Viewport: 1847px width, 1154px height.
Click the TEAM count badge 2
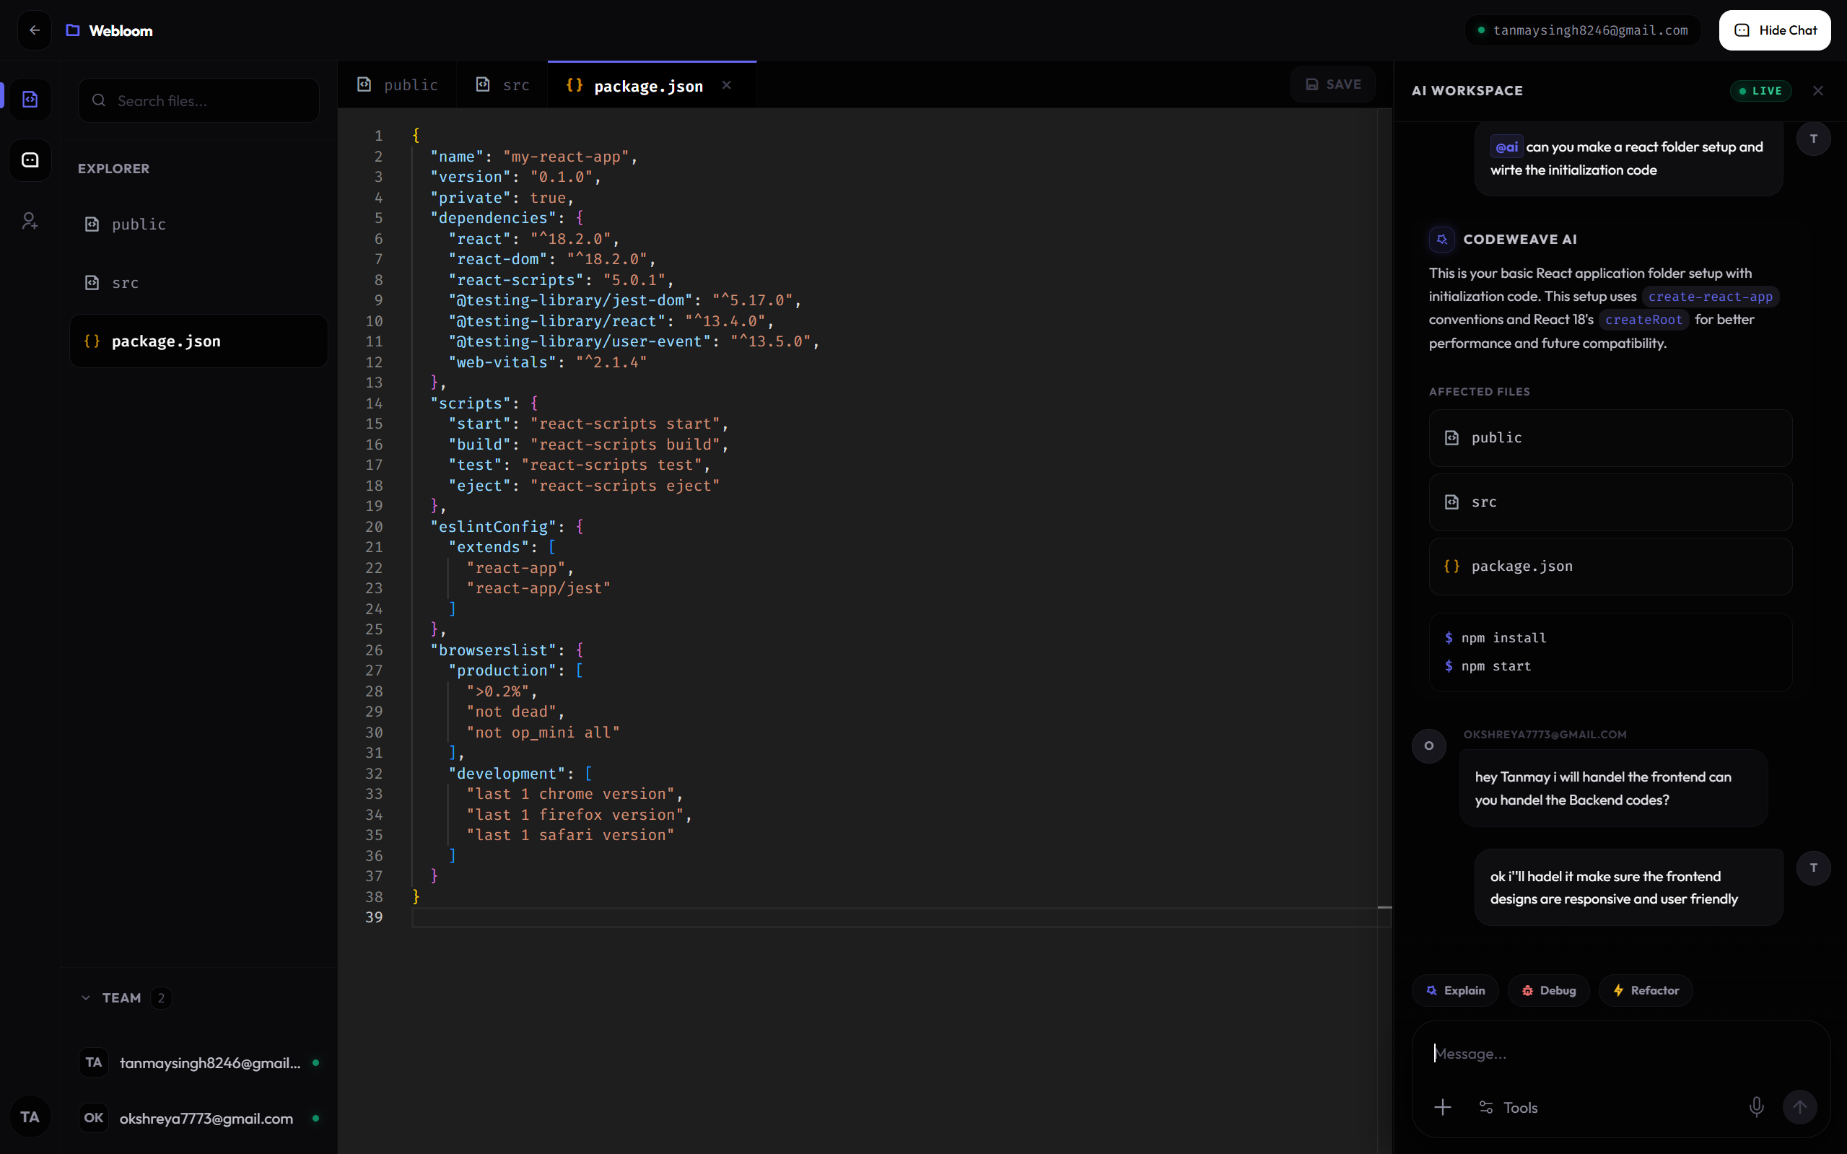[x=161, y=997]
